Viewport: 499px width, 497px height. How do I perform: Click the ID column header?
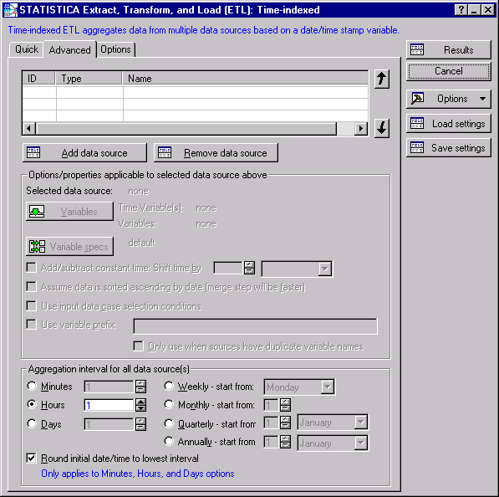38,79
